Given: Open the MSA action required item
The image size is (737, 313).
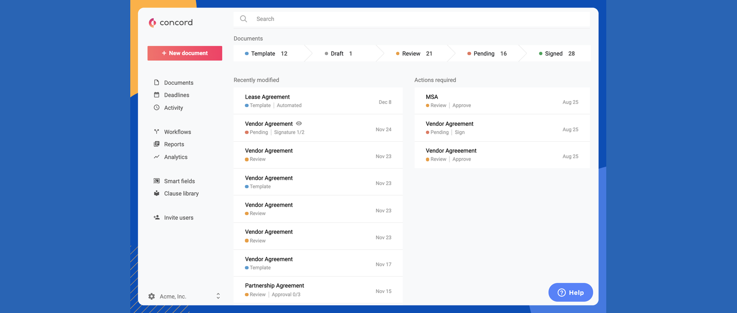Looking at the screenshot, I should (x=502, y=101).
